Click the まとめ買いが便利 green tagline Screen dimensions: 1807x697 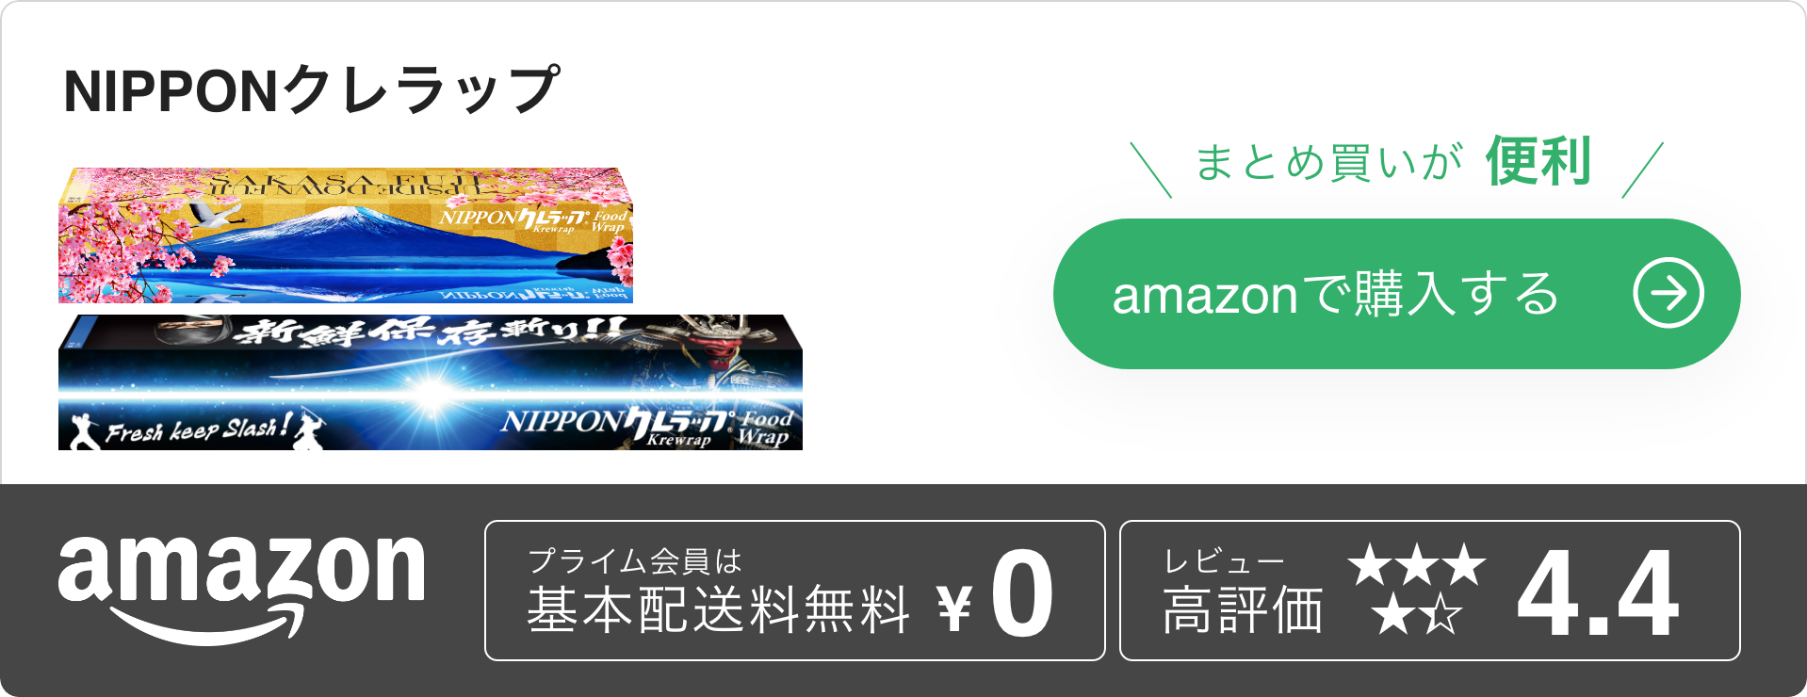pos(1393,161)
